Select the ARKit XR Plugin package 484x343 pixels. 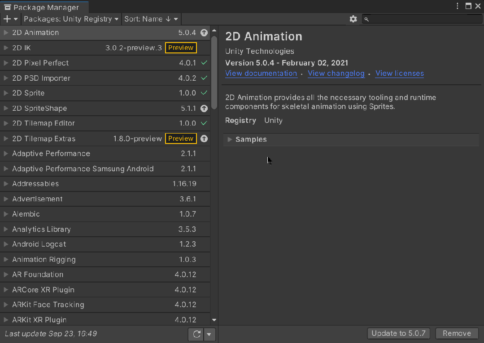click(105, 320)
